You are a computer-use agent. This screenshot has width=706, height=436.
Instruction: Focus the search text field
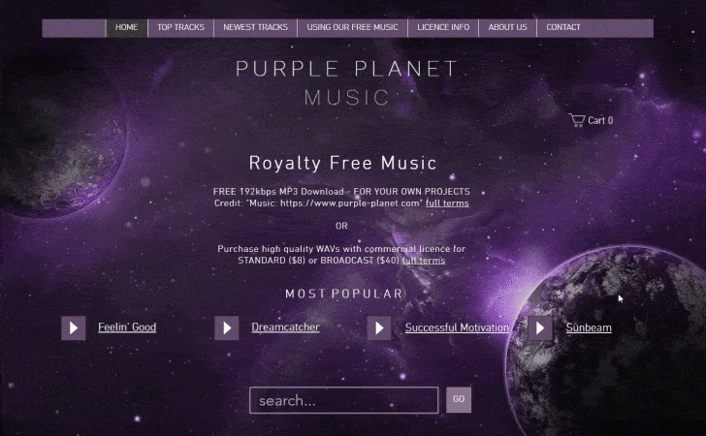click(x=343, y=400)
